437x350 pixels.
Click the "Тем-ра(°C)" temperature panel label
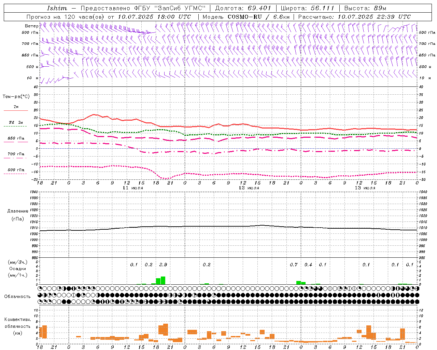[16, 97]
